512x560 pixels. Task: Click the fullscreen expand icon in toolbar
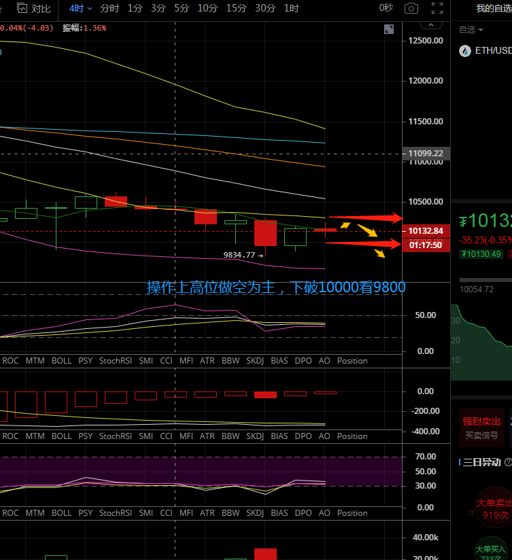tap(437, 8)
